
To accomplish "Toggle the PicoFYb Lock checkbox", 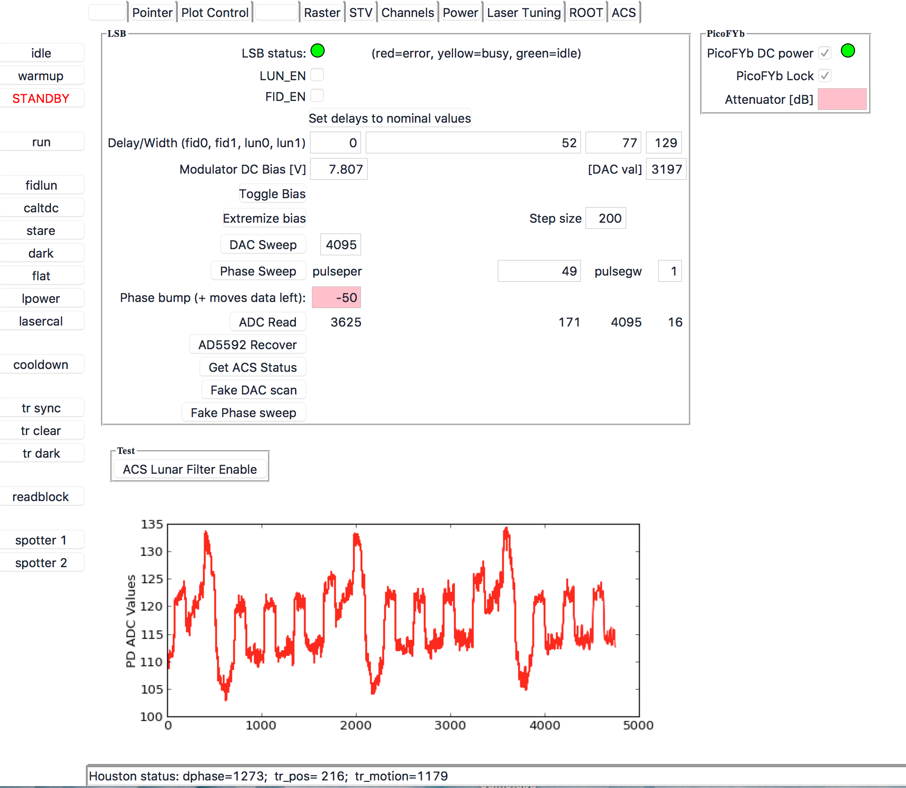I will (x=824, y=75).
